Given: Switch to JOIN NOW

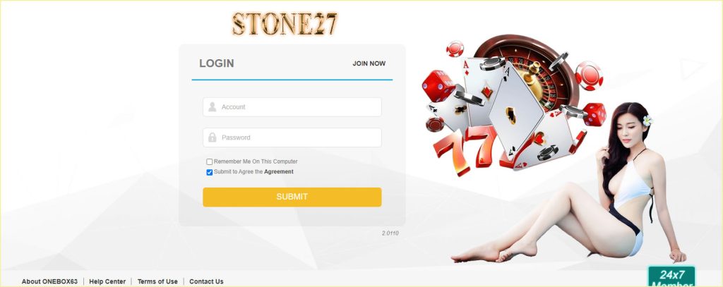Looking at the screenshot, I should [369, 63].
